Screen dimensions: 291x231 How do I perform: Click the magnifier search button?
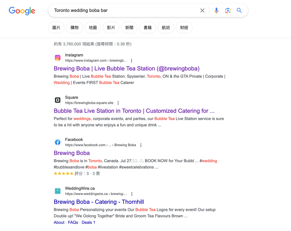(239, 10)
